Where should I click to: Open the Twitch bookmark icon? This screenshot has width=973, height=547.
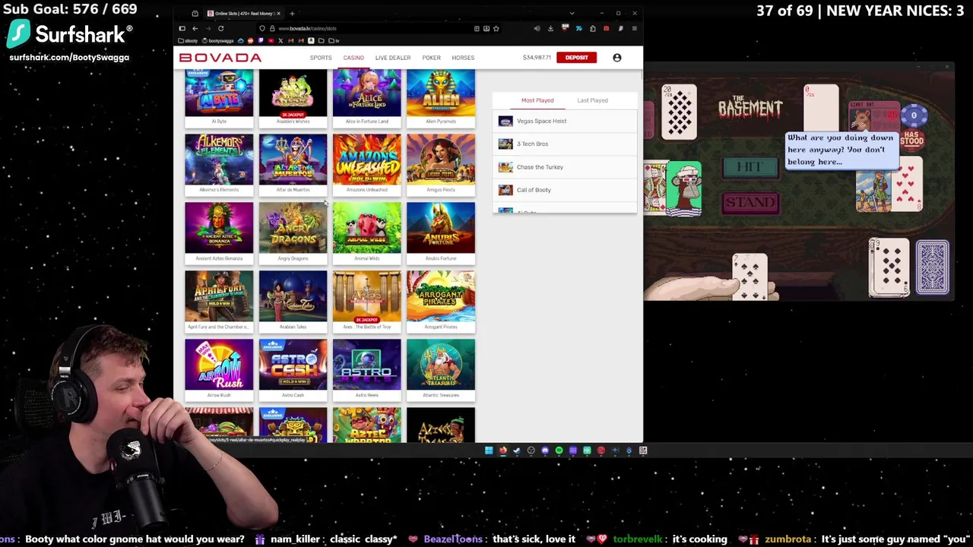[x=261, y=40]
